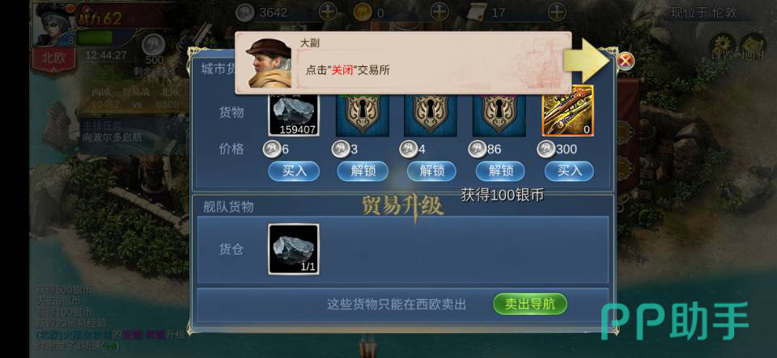Viewport: 777px width, 358px height.
Task: Buy the ore priced at 6 silver
Action: (294, 171)
